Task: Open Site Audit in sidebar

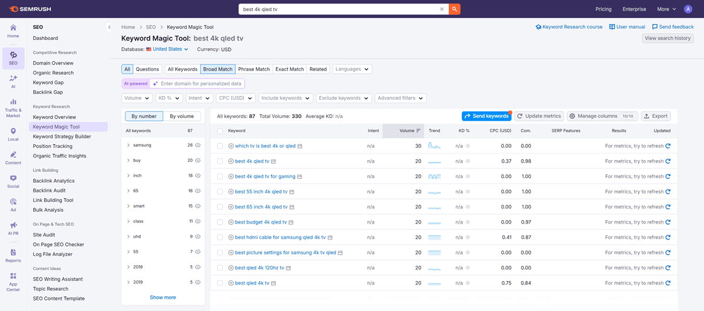Action: pos(44,235)
